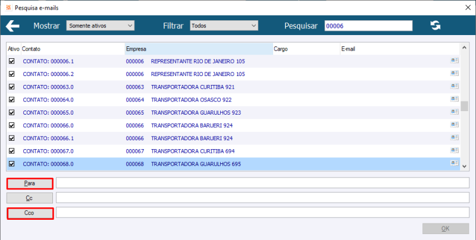476x240 pixels.
Task: Click the list scroll down arrow
Action: coord(464,166)
